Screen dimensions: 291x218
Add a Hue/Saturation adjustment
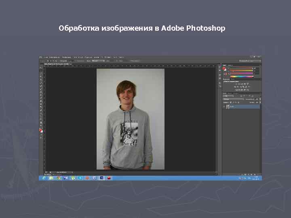point(235,87)
